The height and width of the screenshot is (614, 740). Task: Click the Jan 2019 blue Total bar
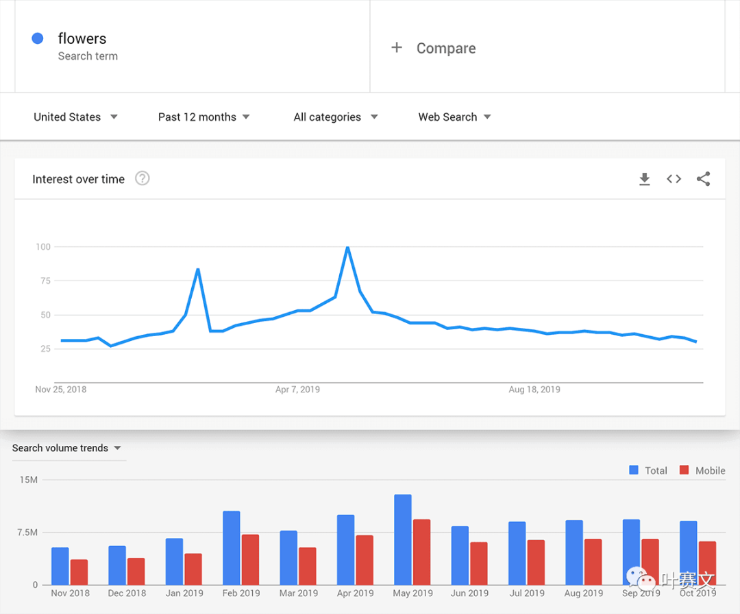[x=174, y=562]
